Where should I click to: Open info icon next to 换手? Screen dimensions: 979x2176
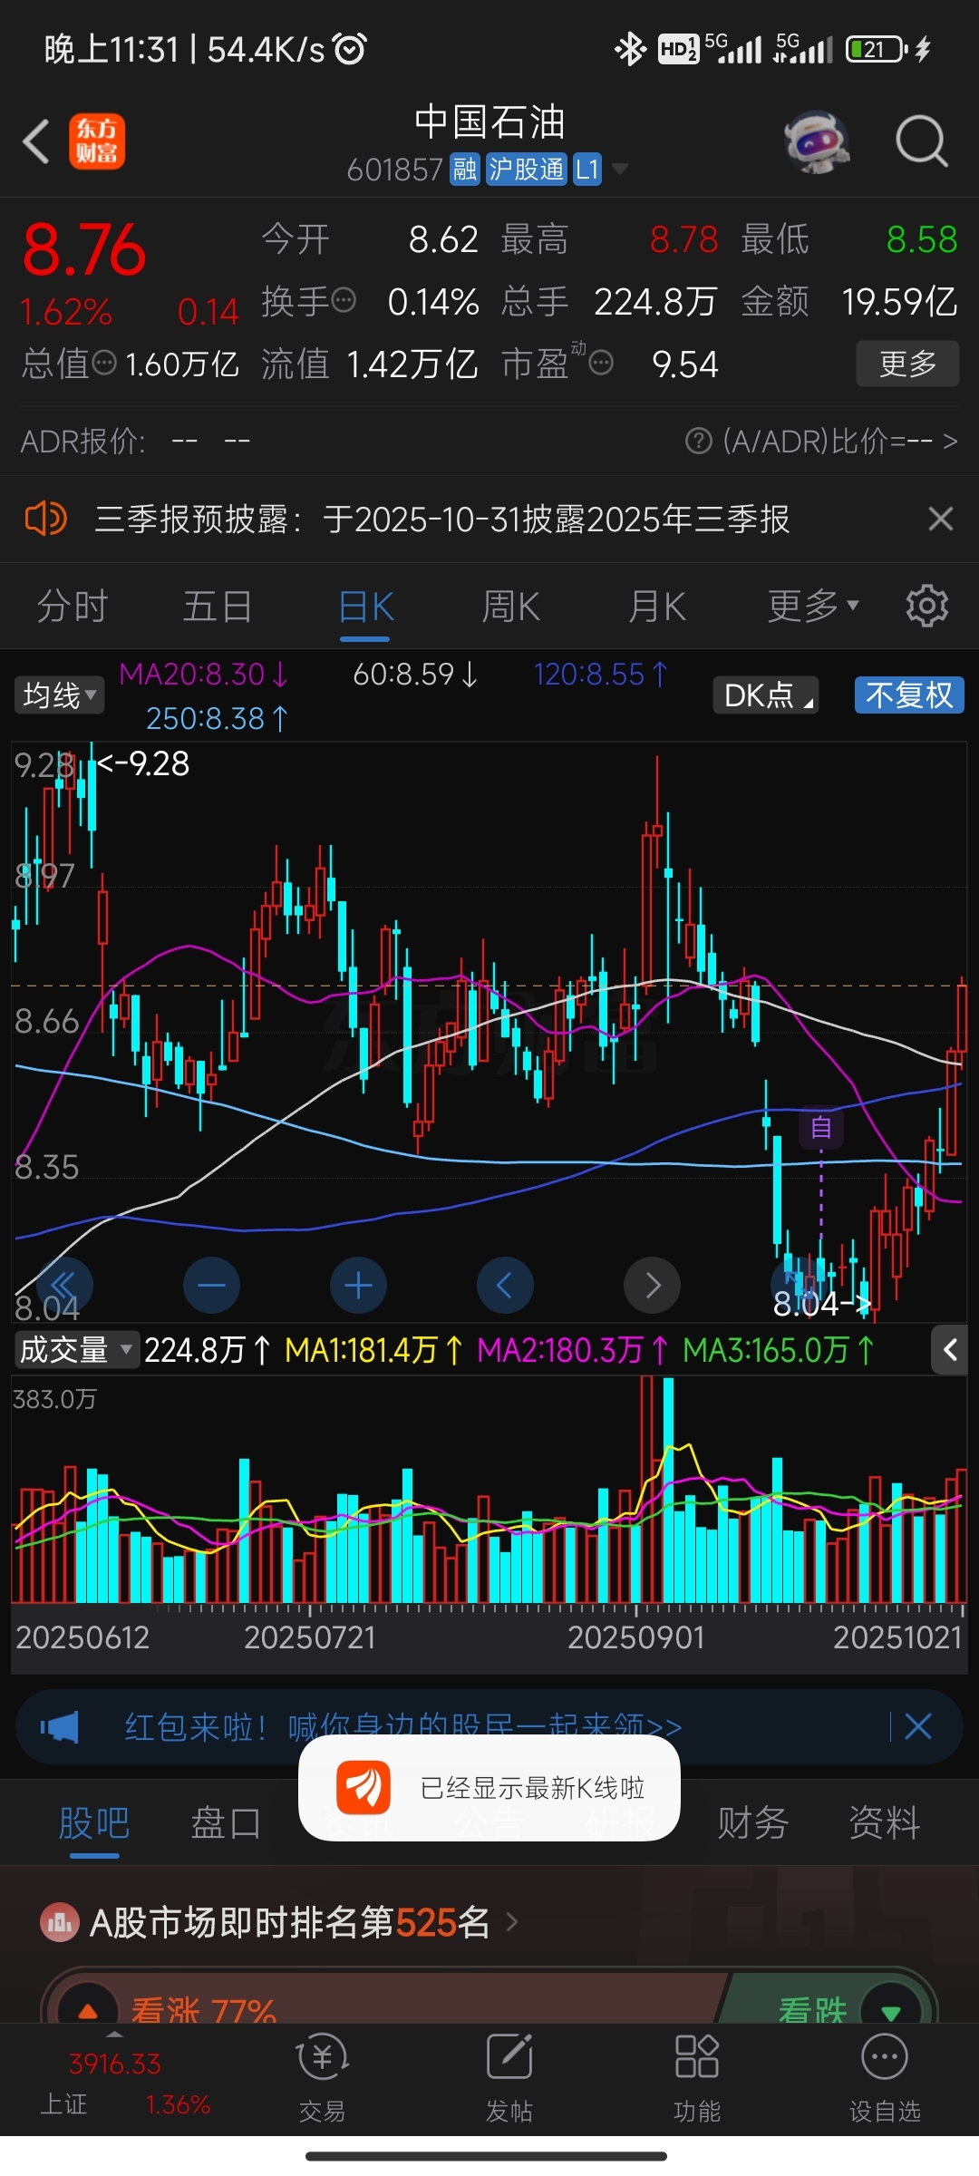[x=344, y=300]
